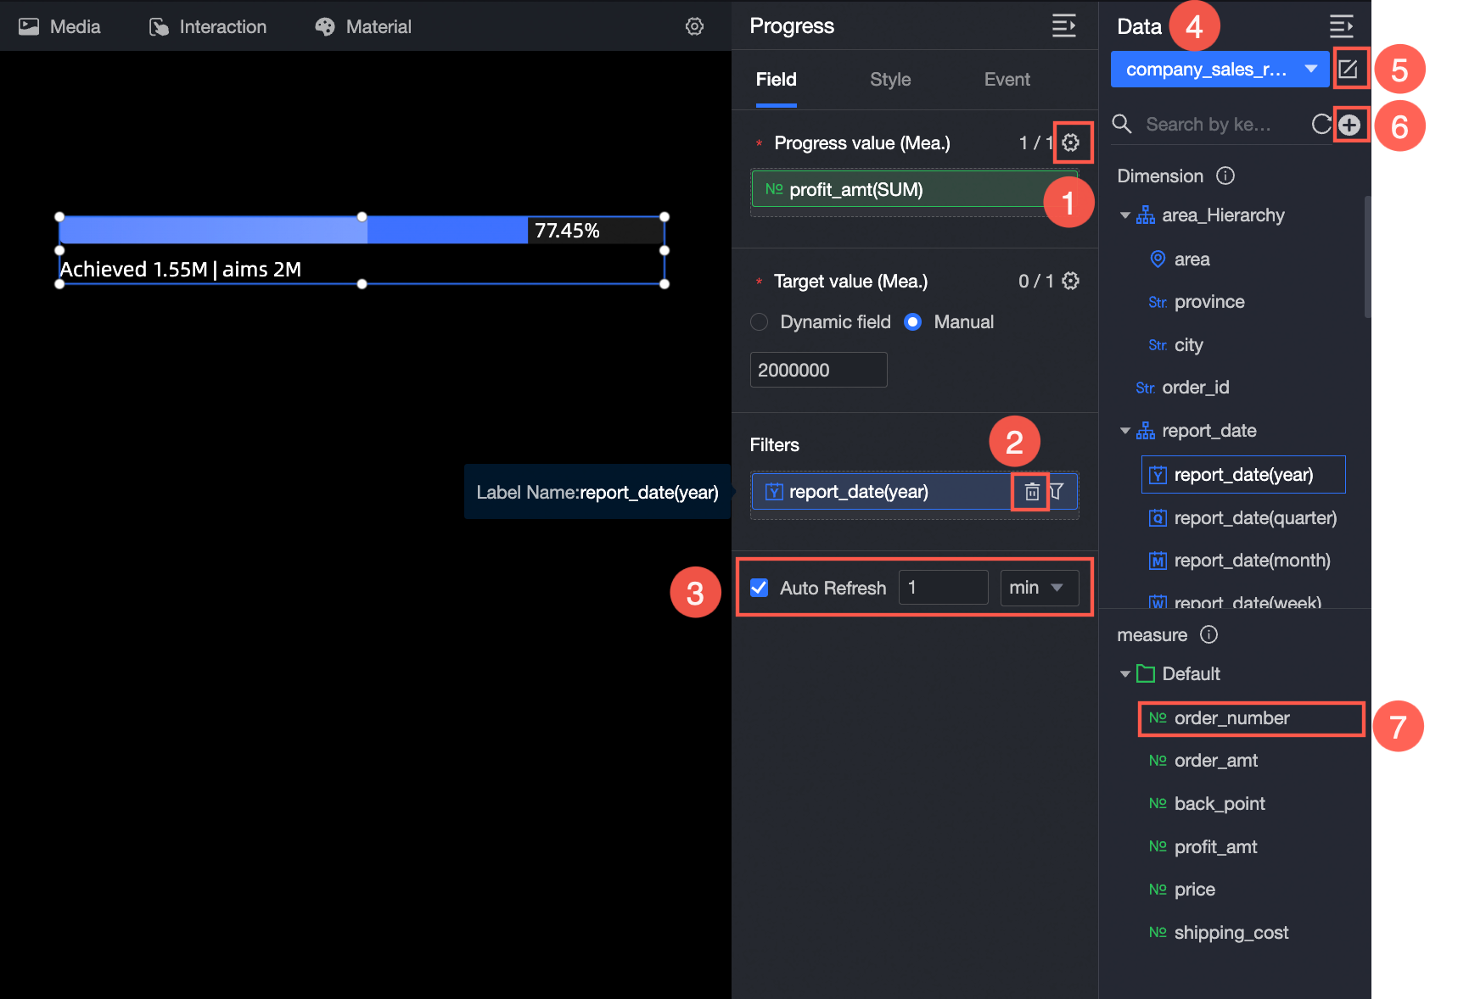Select the area_Hierarchy hierarchy icon
The image size is (1458, 999).
click(1146, 215)
